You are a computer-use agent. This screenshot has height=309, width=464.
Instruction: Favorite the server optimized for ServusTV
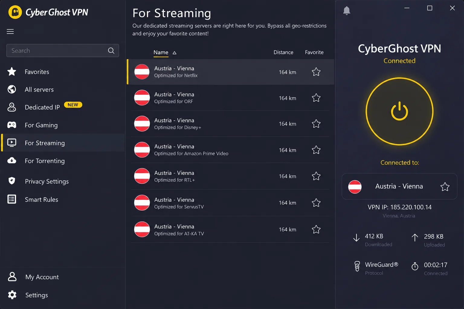pos(316,203)
